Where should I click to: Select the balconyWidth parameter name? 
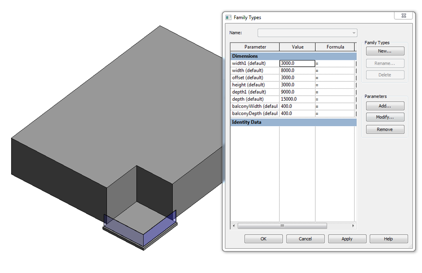pos(255,106)
